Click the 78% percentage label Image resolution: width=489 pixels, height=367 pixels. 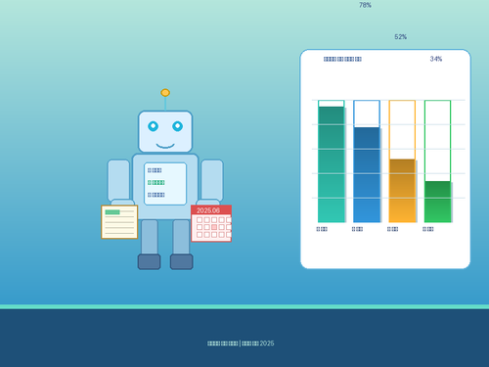coord(365,5)
